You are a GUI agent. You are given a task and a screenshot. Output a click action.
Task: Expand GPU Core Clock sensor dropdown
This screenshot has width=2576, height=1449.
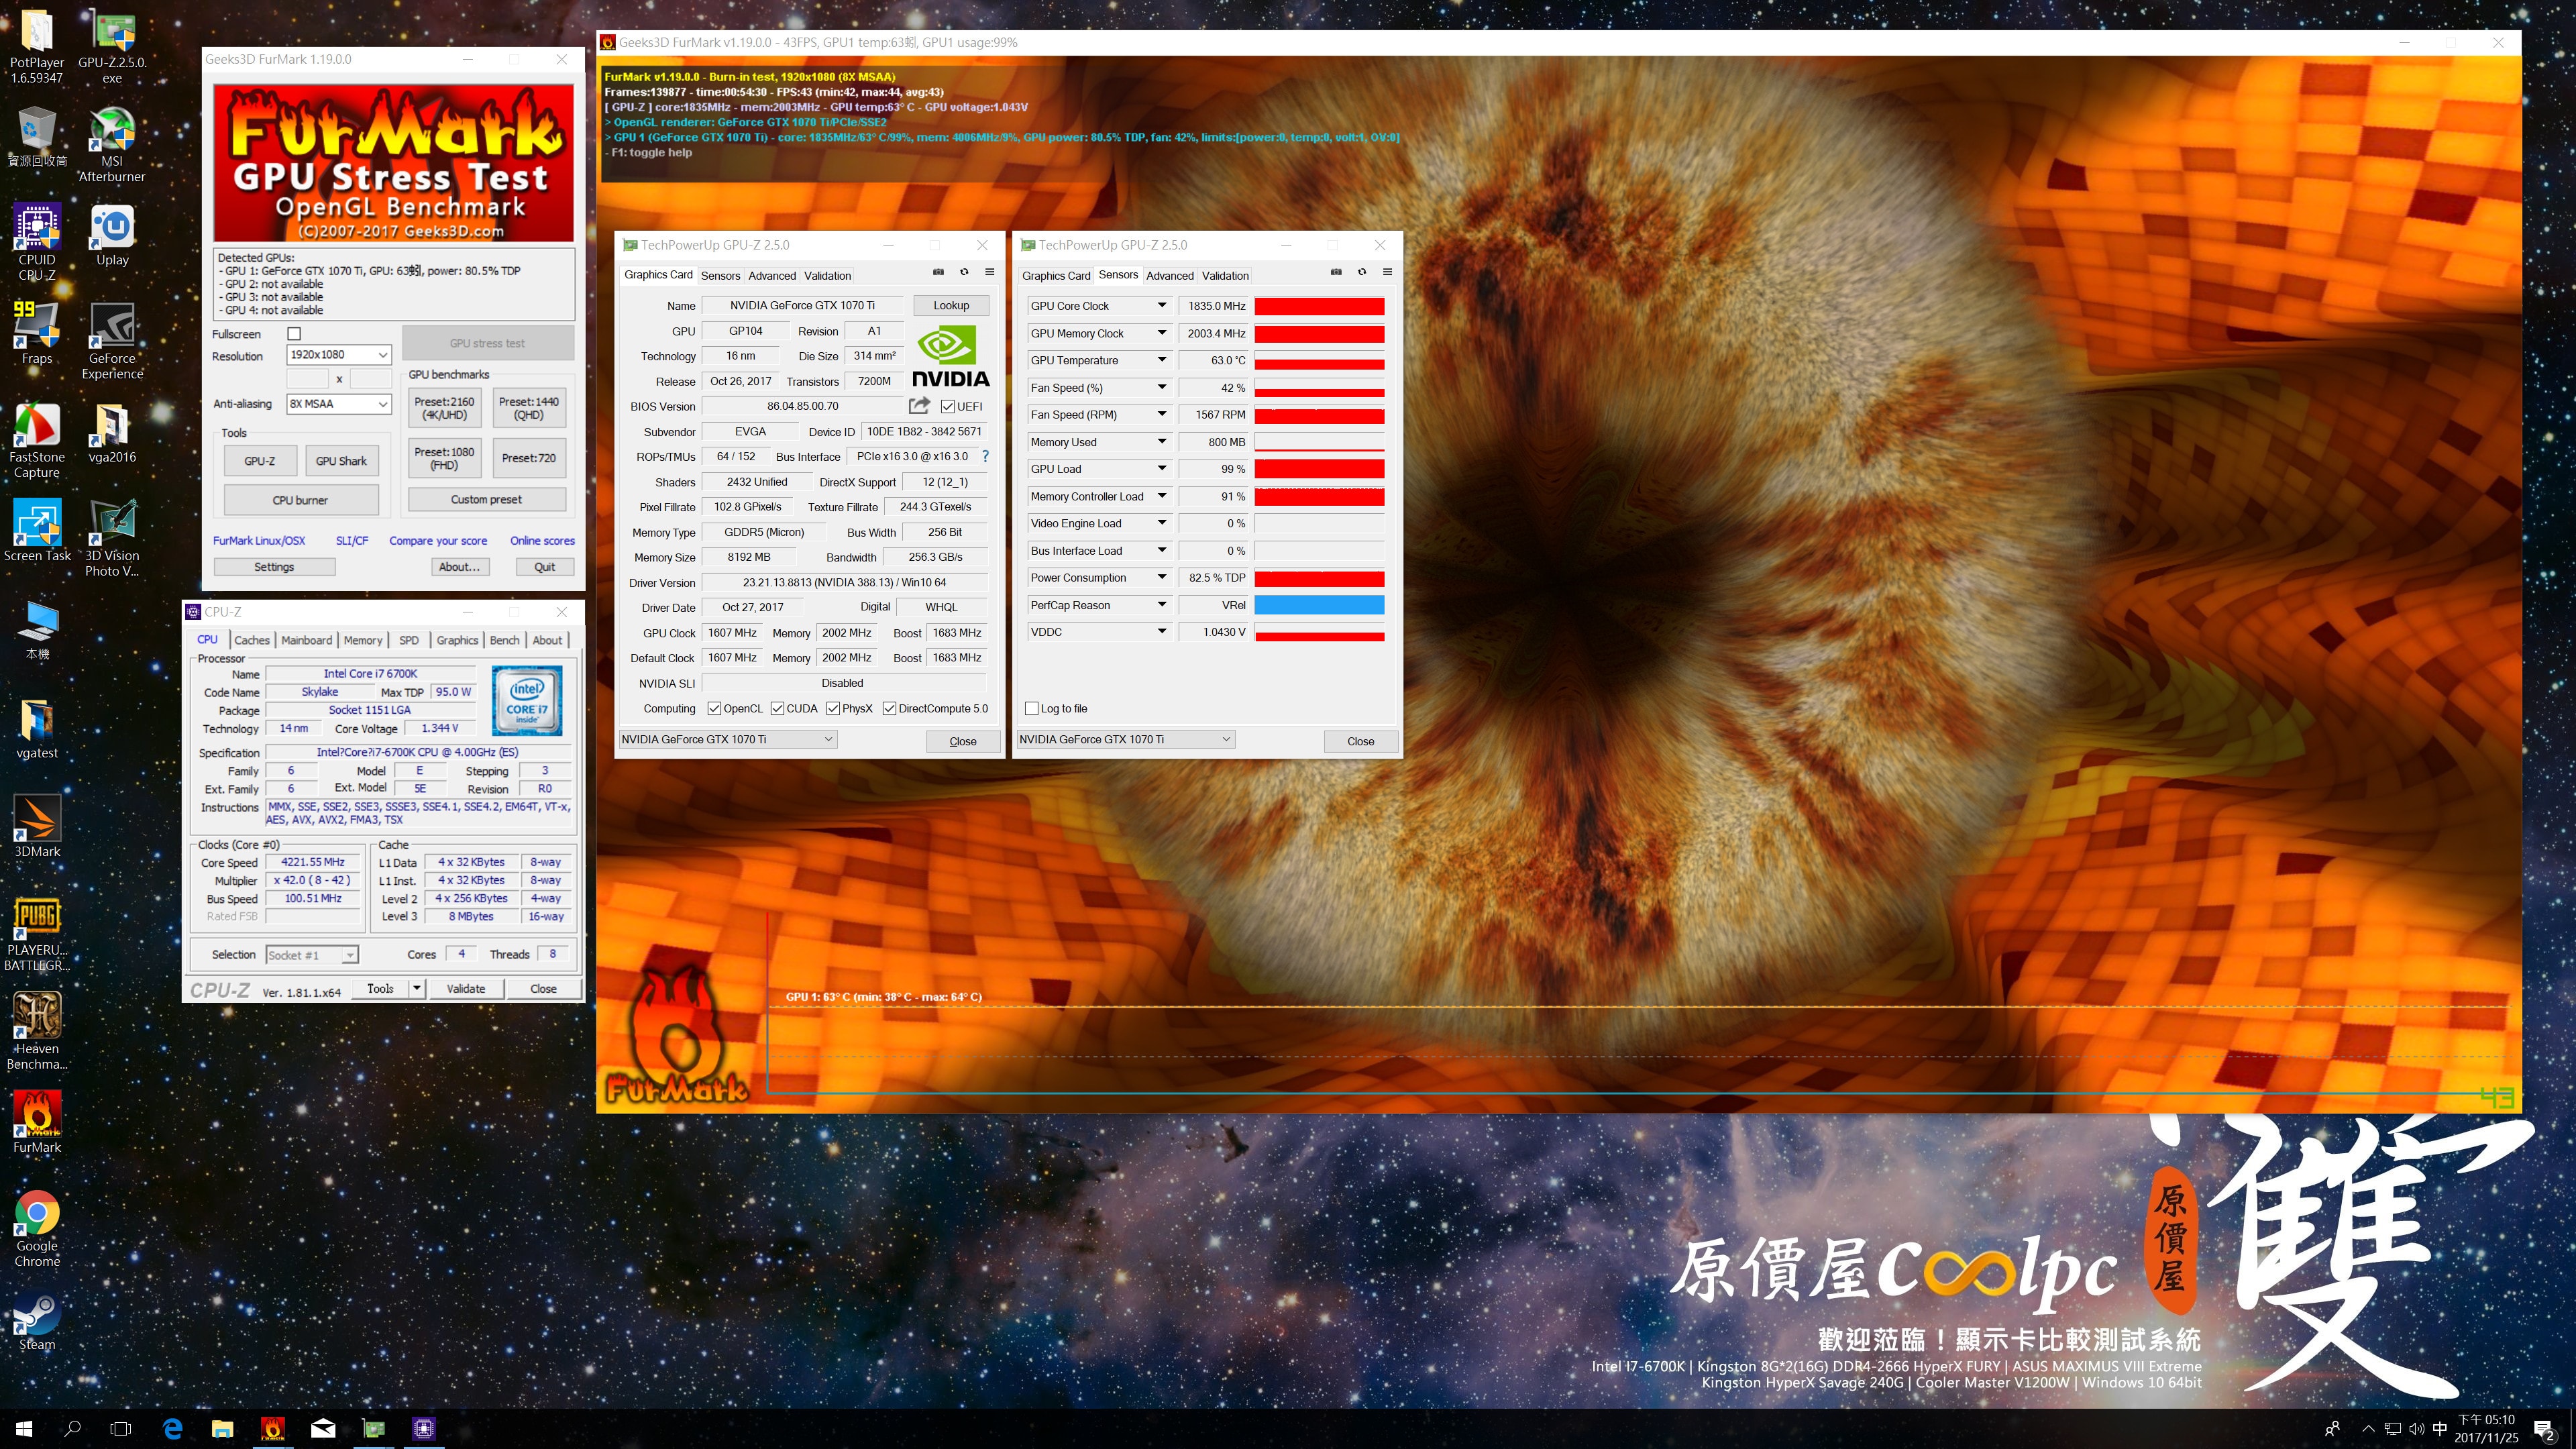point(1162,306)
